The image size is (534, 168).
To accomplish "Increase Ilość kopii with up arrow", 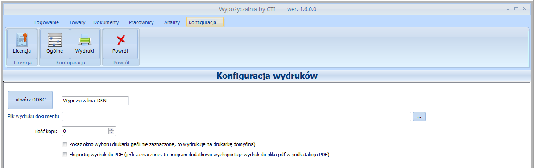I will (112, 129).
